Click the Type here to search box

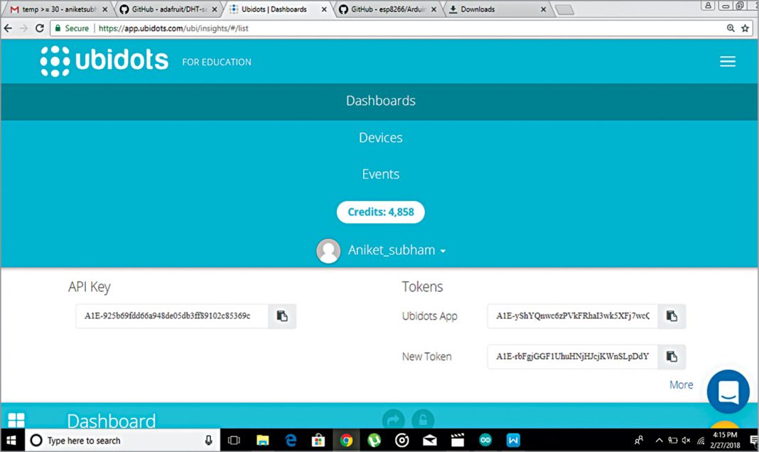point(114,439)
